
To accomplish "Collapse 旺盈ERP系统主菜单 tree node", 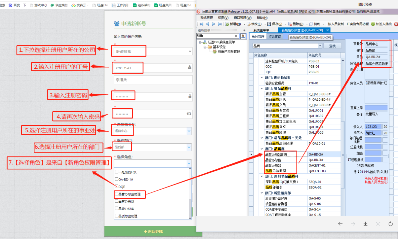I will point(200,42).
